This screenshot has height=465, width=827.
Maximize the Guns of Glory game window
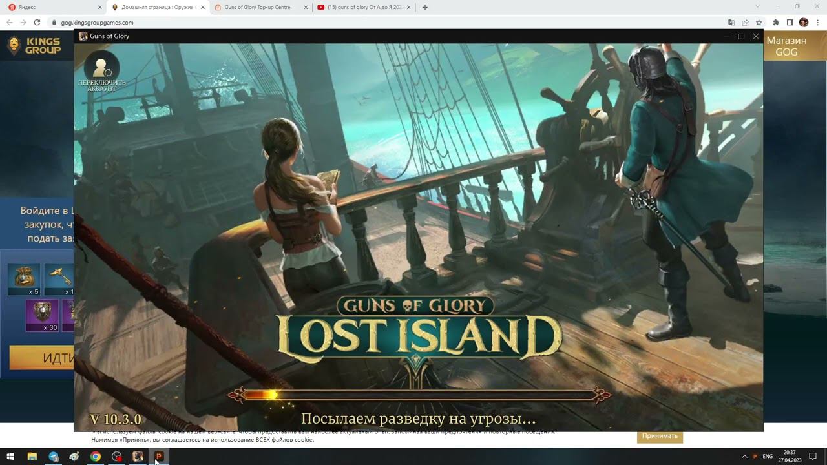pyautogui.click(x=741, y=36)
